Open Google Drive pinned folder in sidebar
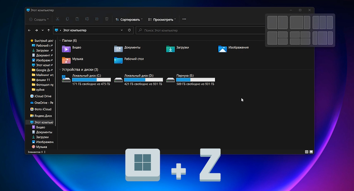 click(42, 70)
